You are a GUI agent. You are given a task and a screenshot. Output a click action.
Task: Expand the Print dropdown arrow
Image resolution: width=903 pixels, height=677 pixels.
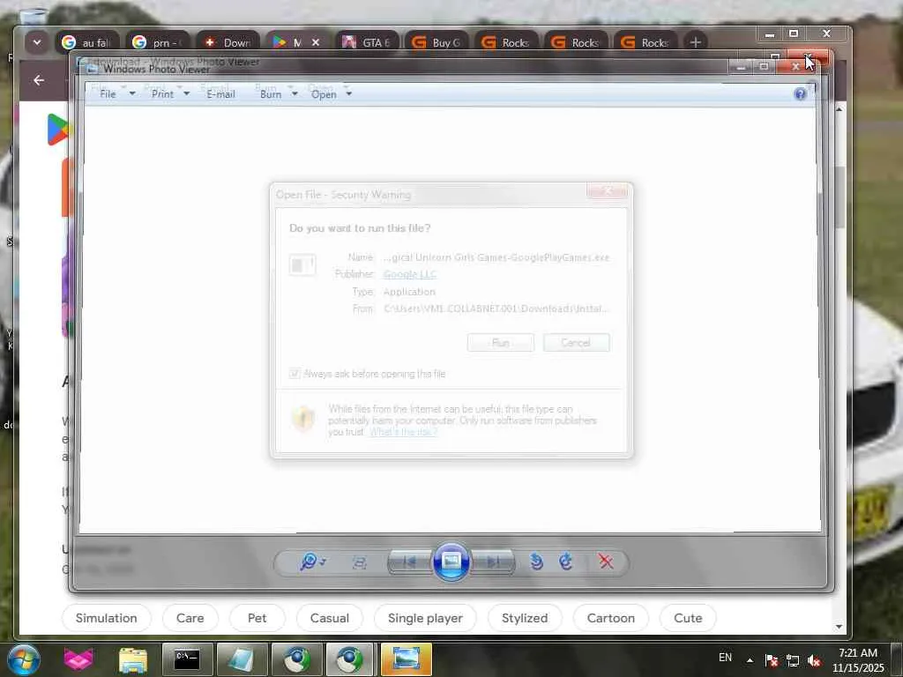[186, 93]
